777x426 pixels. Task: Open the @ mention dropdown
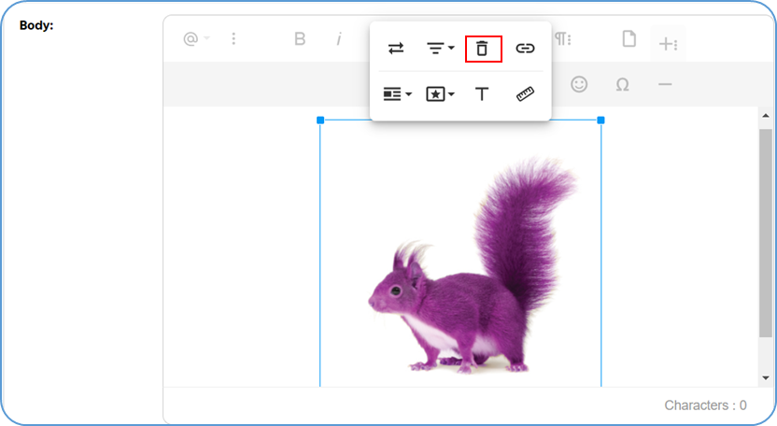pos(195,39)
